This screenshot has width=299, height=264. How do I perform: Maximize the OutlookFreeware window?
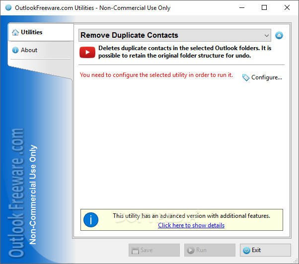264,7
